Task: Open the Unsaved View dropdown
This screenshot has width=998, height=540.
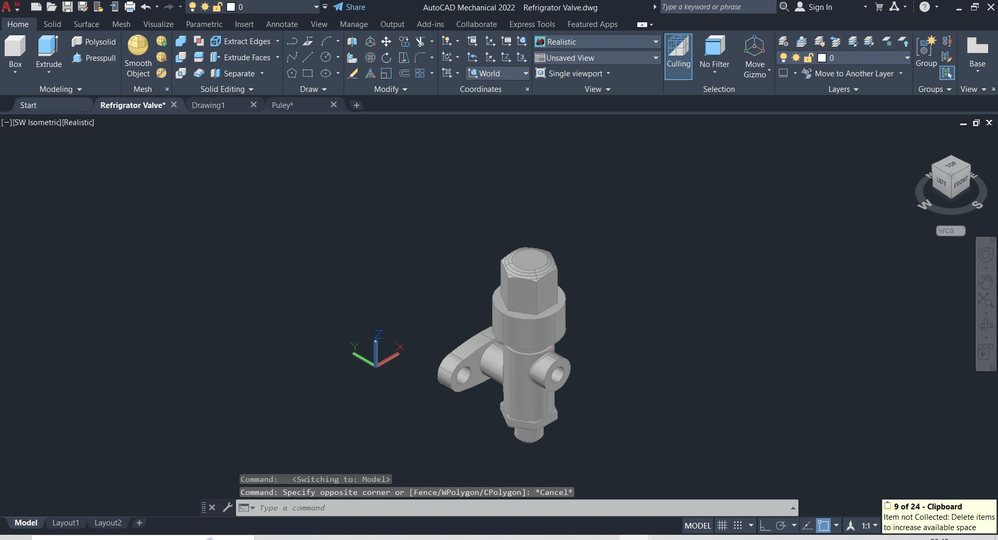Action: pyautogui.click(x=597, y=58)
